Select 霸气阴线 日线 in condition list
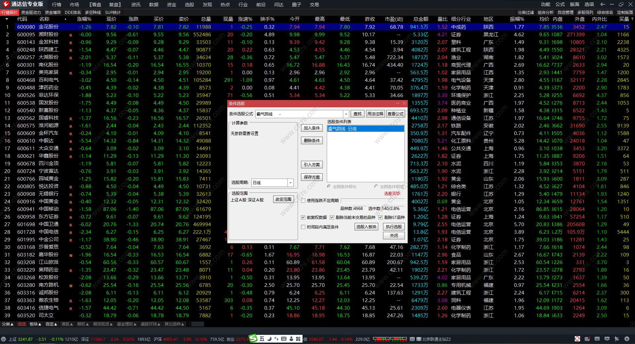This screenshot has height=344, width=635. tap(365, 129)
